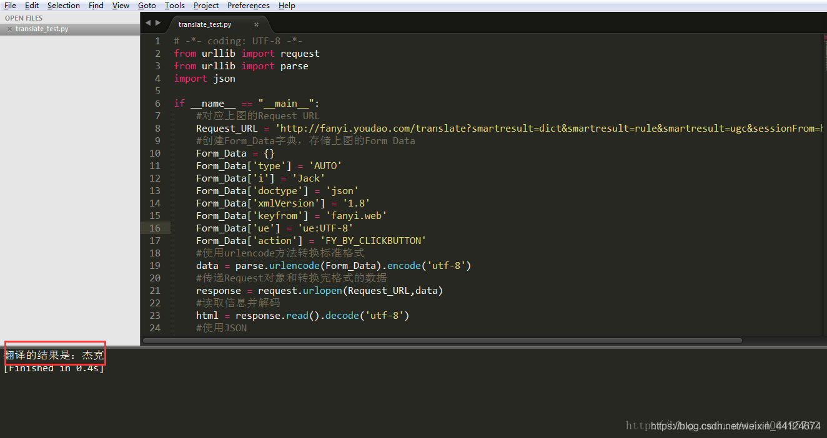Open the Preferences menu
Screen dimensions: 827x438
249,6
